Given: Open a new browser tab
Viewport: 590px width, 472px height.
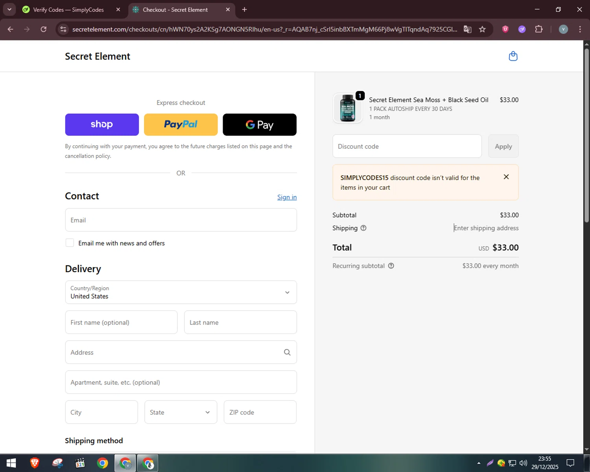Looking at the screenshot, I should (x=244, y=9).
